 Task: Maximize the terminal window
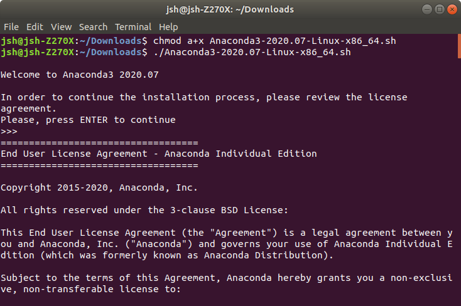click(440, 9)
